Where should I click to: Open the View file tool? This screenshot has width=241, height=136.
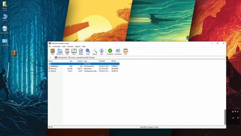74,52
